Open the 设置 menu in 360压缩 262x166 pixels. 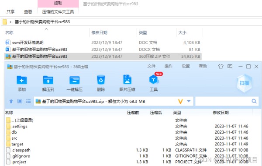click(186, 66)
